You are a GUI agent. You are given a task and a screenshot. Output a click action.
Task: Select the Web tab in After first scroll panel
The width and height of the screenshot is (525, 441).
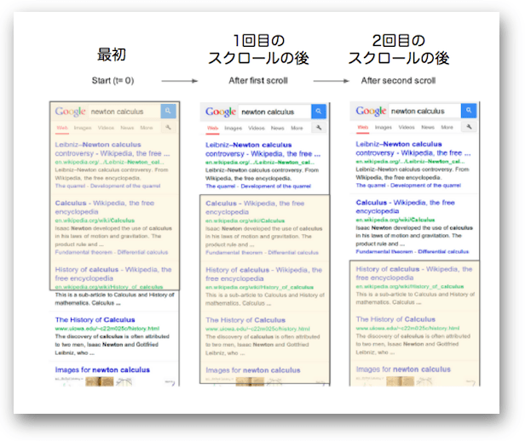(212, 128)
